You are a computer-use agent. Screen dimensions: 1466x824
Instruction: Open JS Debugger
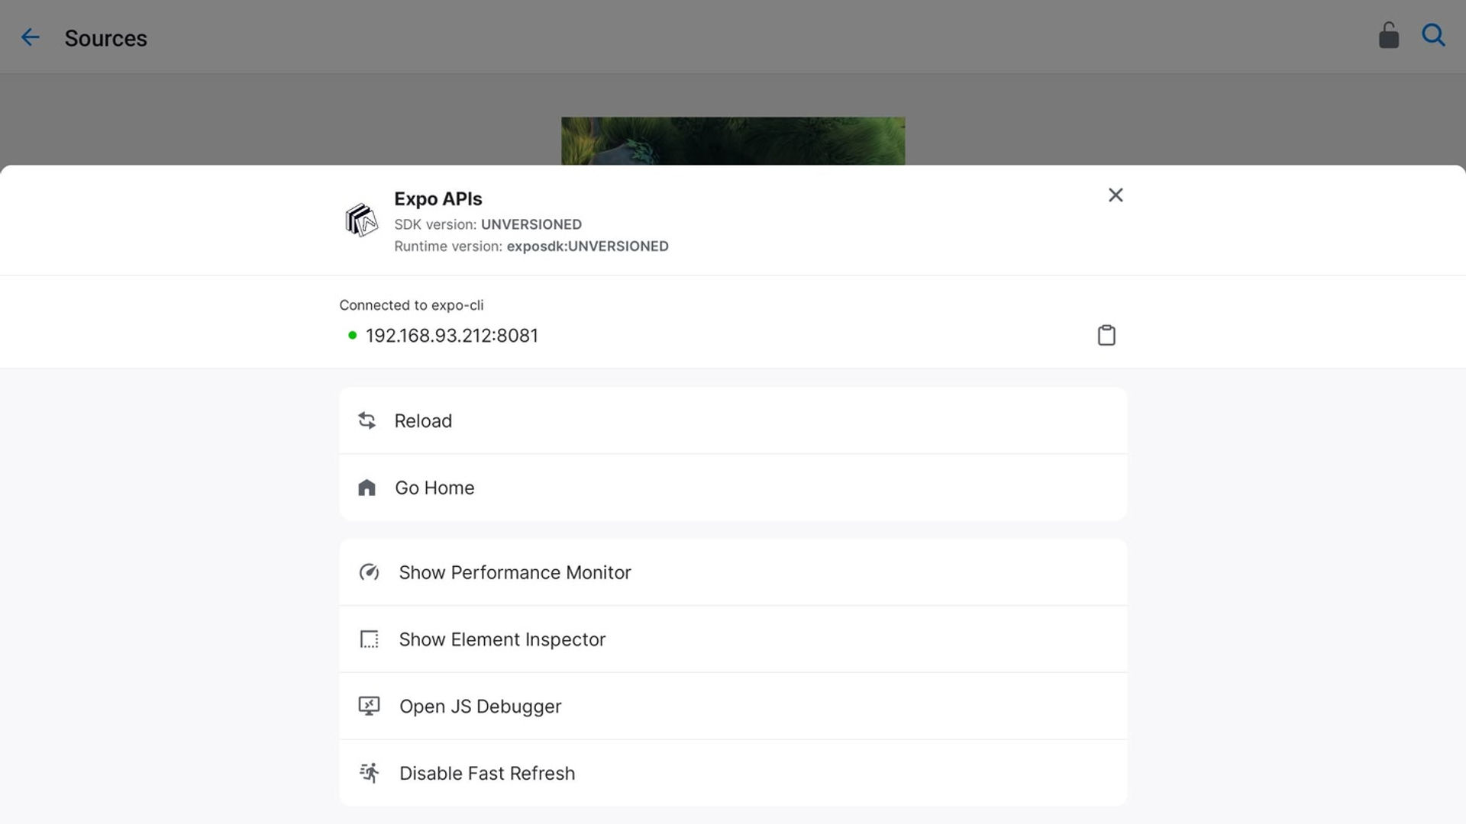coord(733,706)
